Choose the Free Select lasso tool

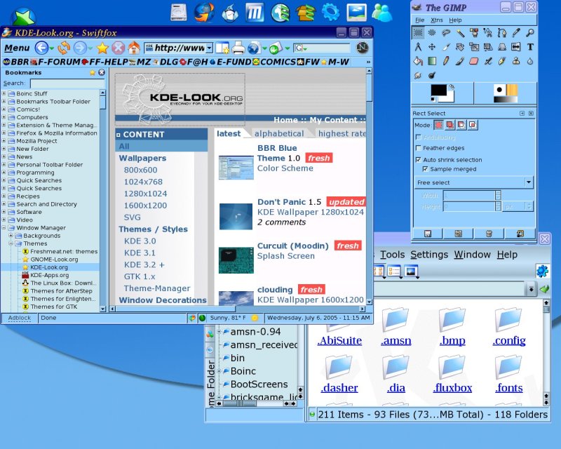(446, 33)
